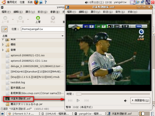The image size is (155, 116).
Task: Click the red power/logout icon
Action: (x=153, y=2)
